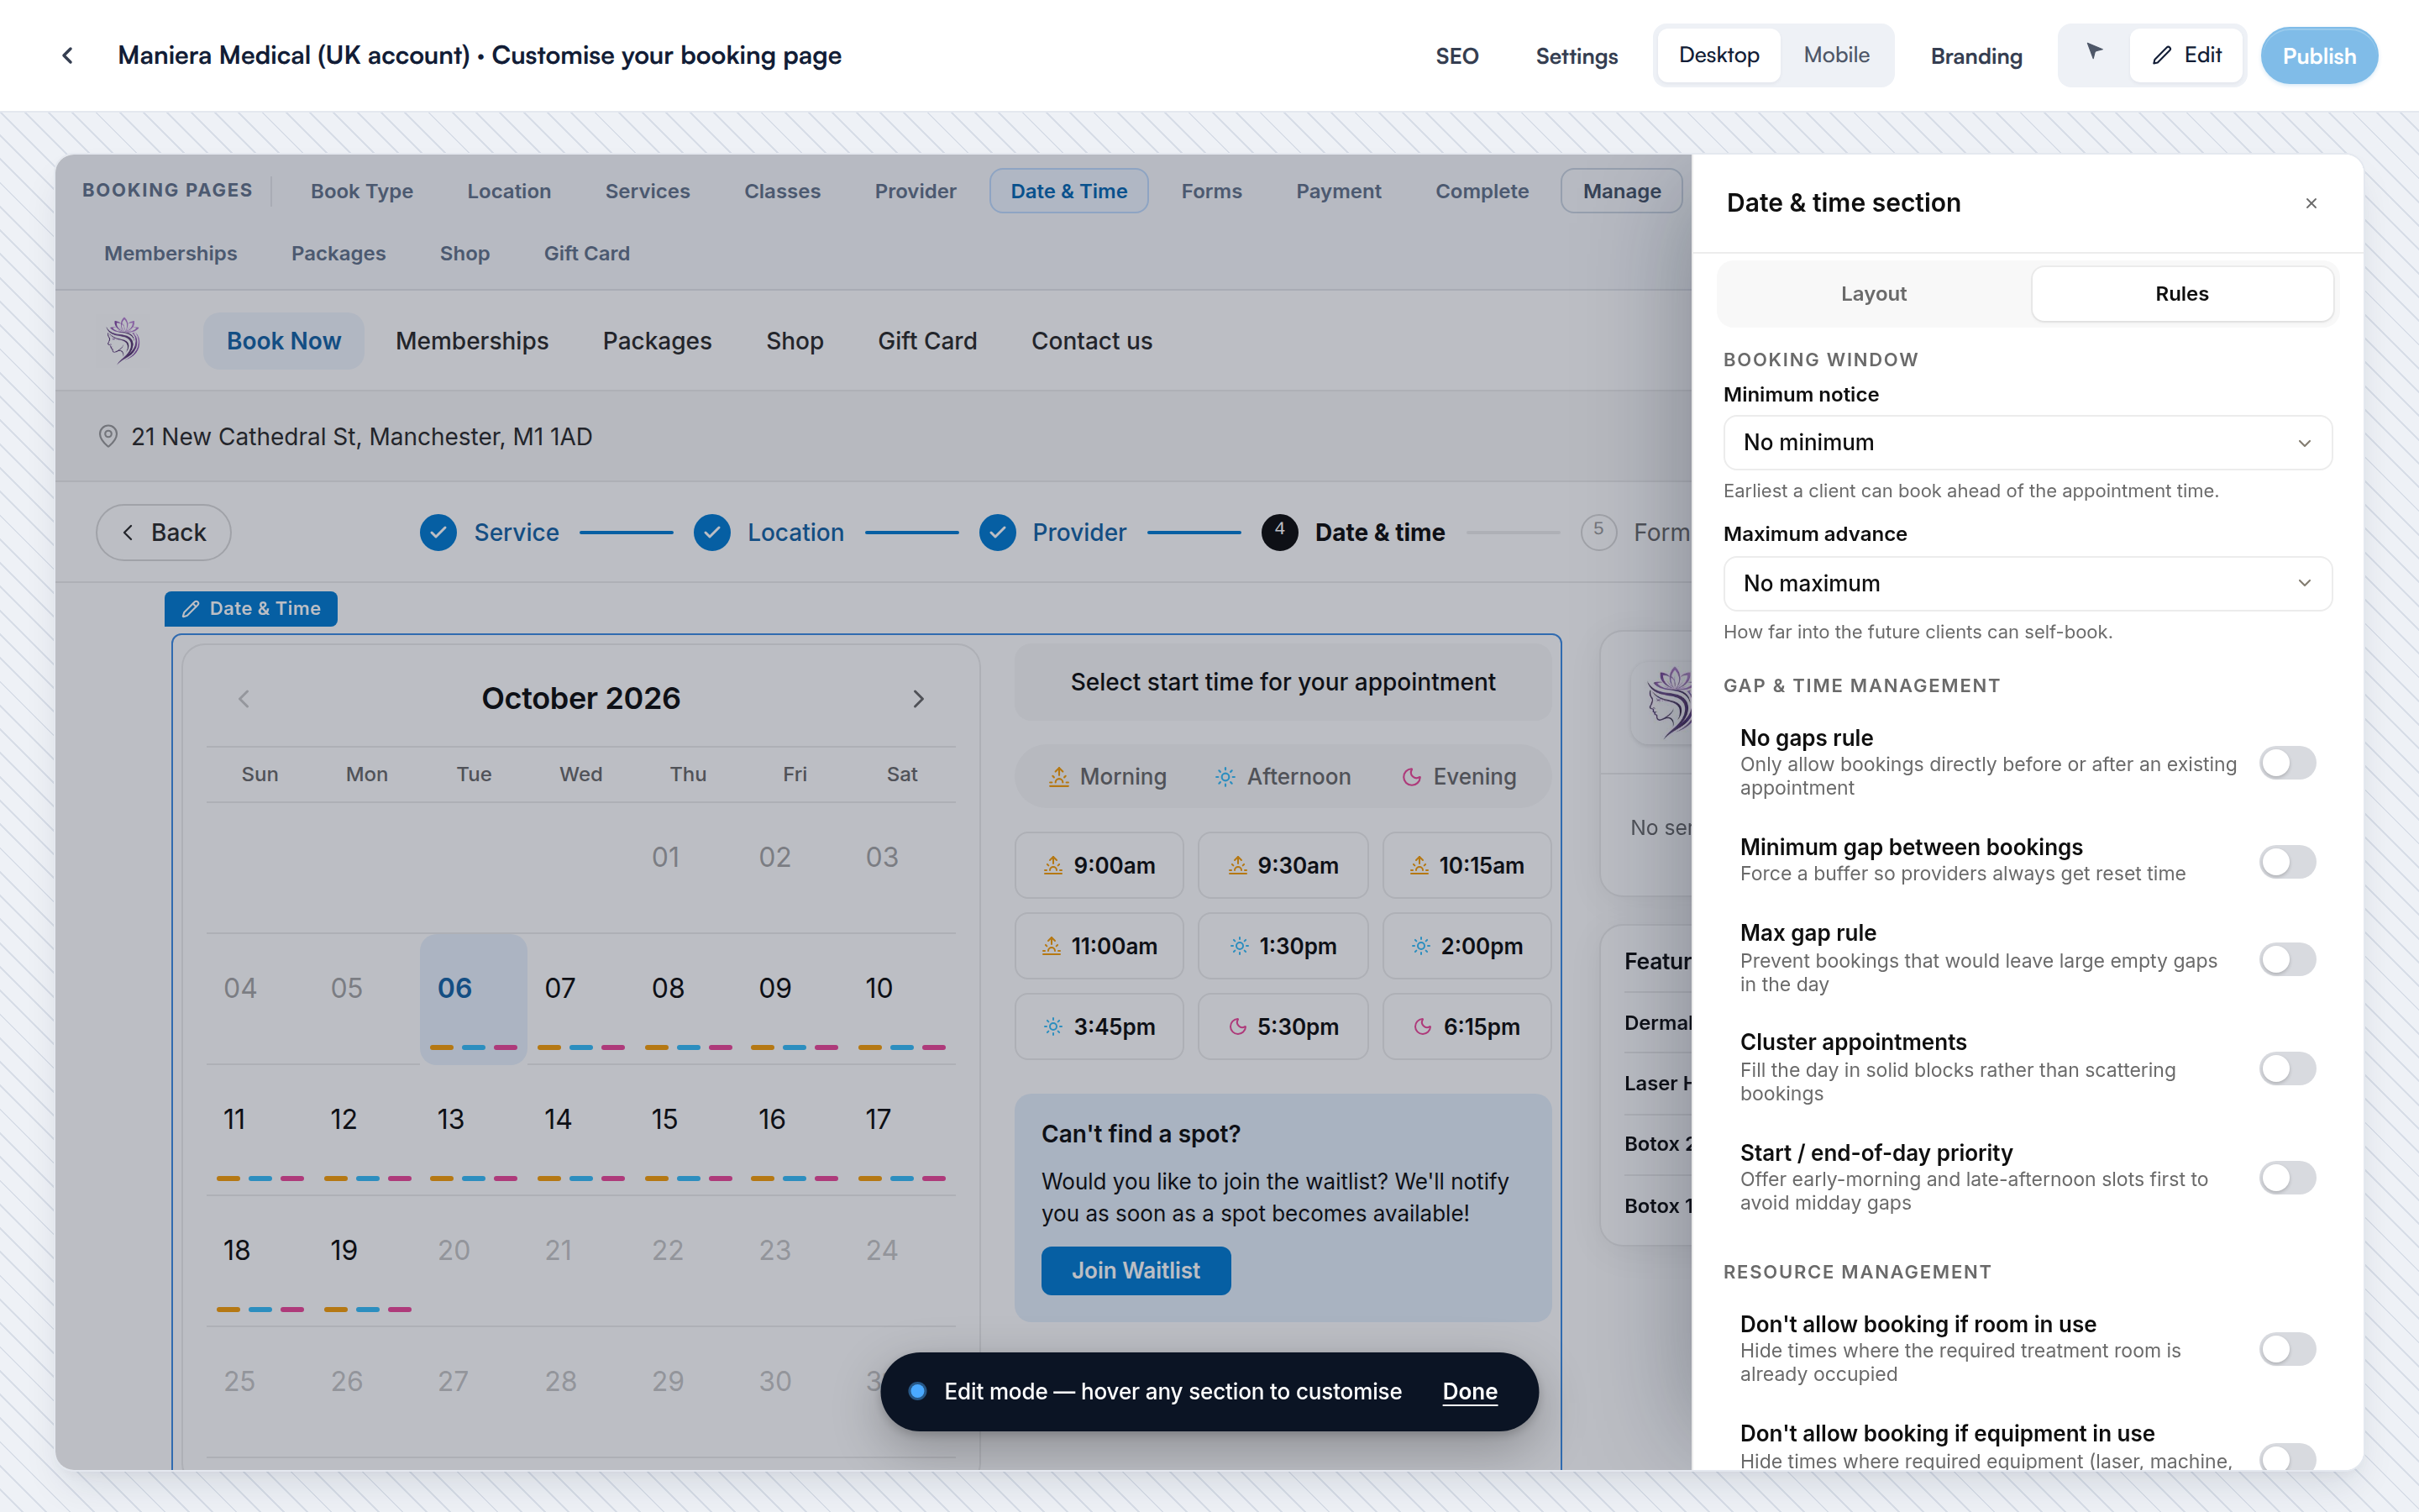Switch preview to Mobile
Screen dimensions: 2419x1512
coord(1835,55)
